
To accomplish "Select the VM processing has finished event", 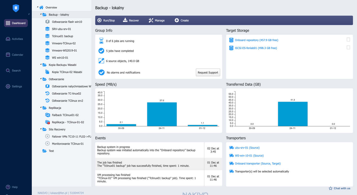I will (158, 178).
